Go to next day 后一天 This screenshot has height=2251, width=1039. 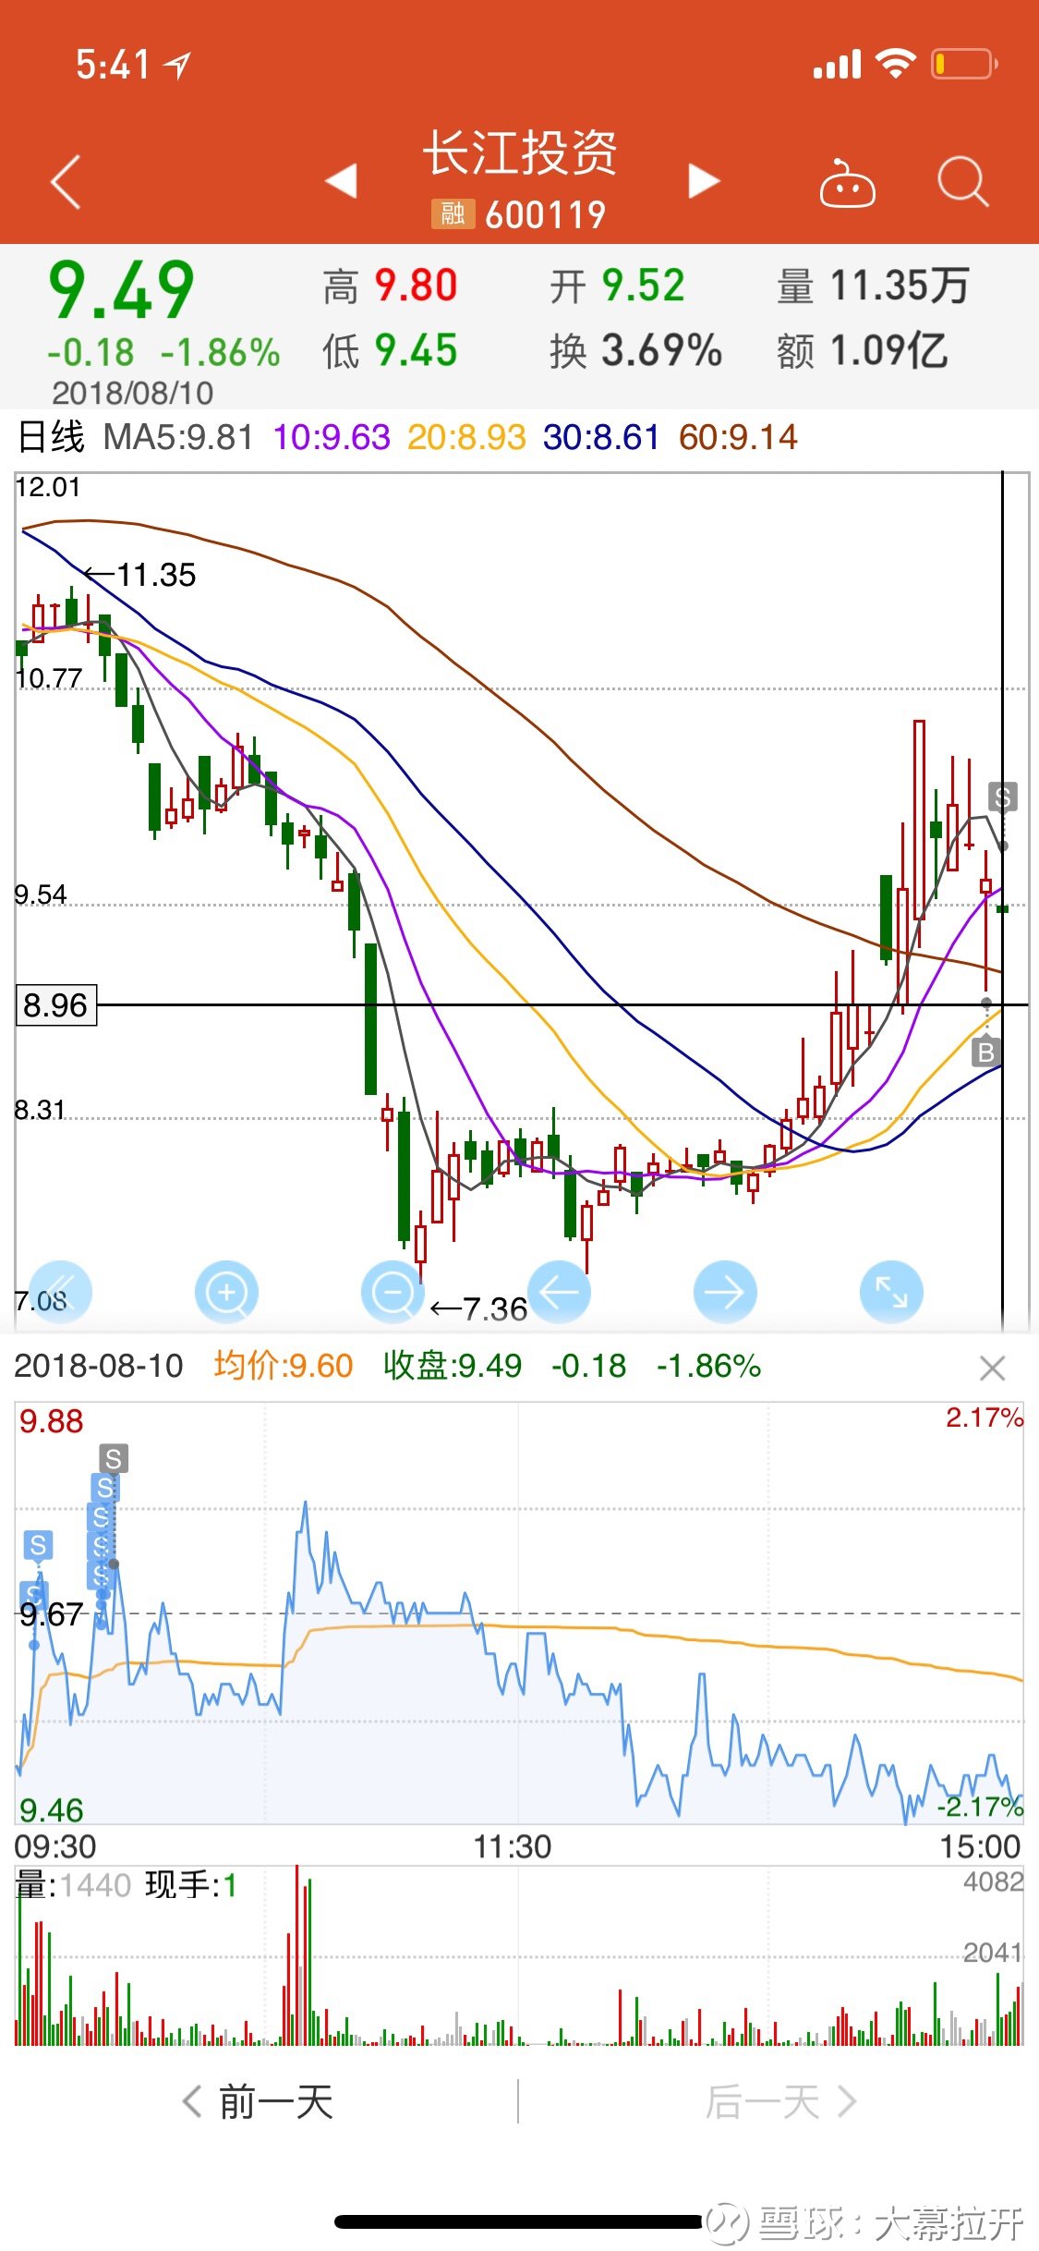[x=781, y=2102]
